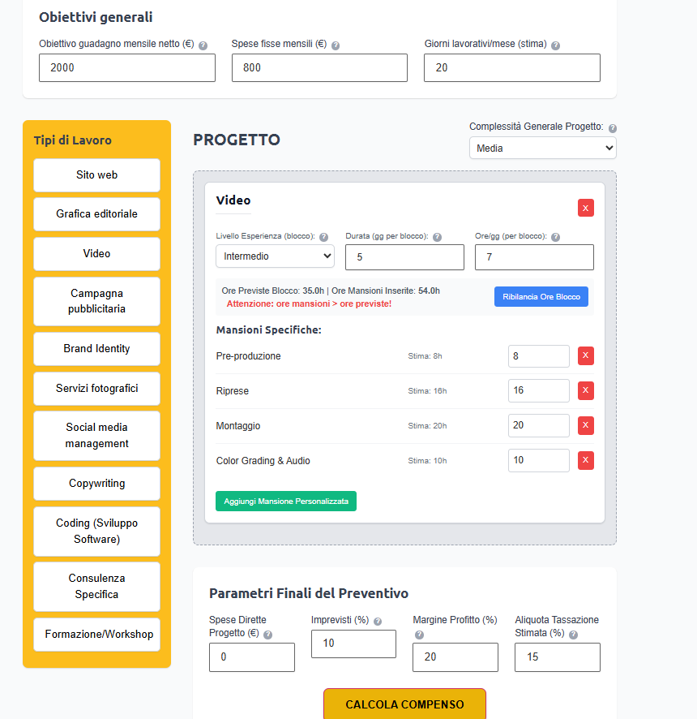Image resolution: width=697 pixels, height=719 pixels.
Task: Open the Livello Esperienza dropdown
Action: click(x=275, y=256)
